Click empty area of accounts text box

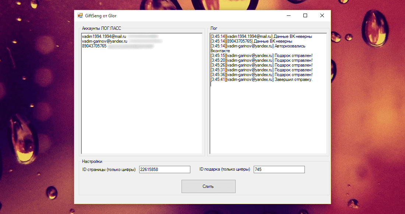142,103
